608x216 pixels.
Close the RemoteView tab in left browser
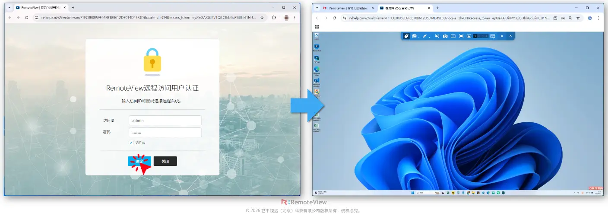(65, 8)
